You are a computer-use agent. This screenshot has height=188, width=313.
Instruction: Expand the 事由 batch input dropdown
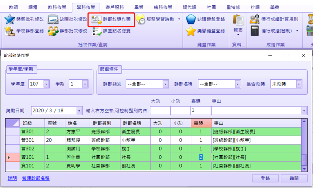pos(304,111)
